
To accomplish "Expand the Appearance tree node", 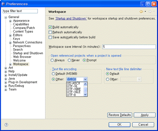I will point(10,21).
